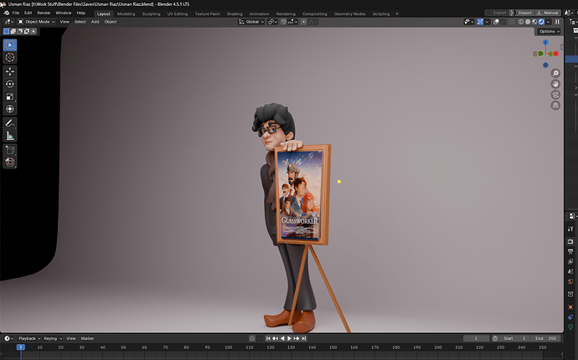Click the Import button
The height and width of the screenshot is (360, 578).
pos(524,13)
